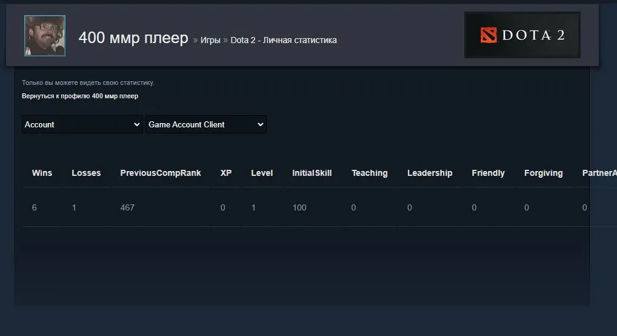Click the Leadership column header
This screenshot has width=617, height=336.
pyautogui.click(x=430, y=173)
